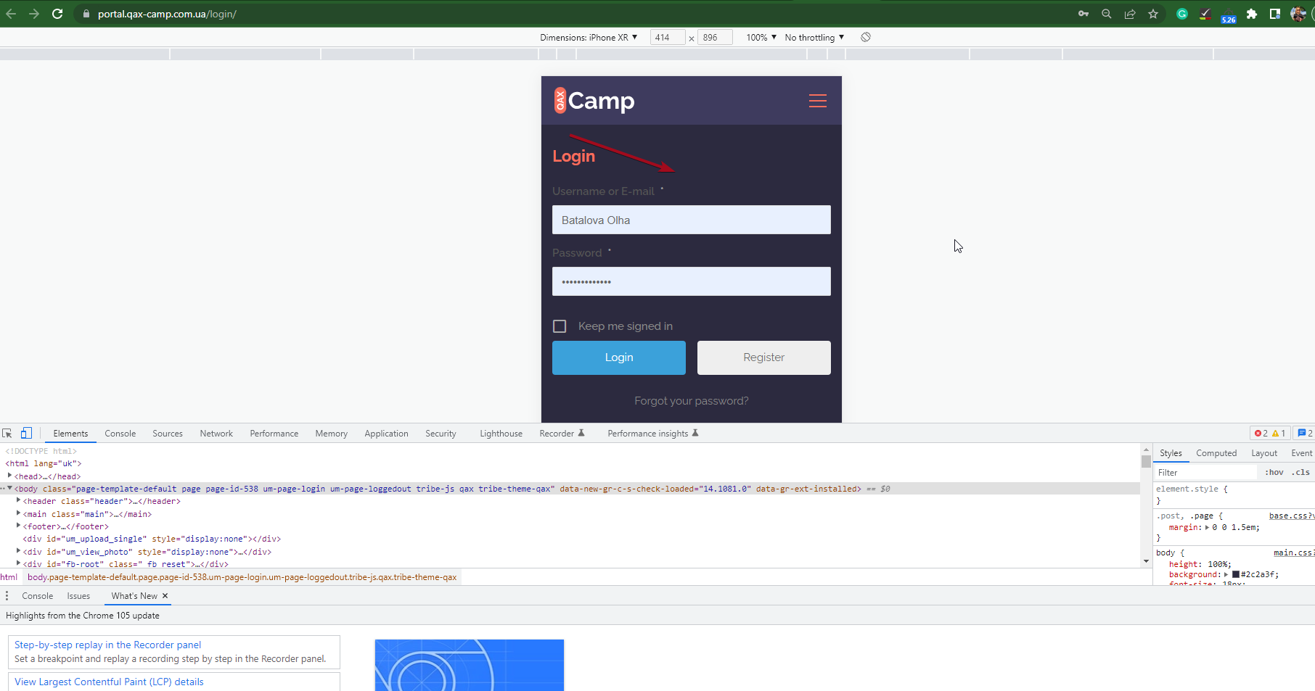
Task: Open the Camp site hamburger menu
Action: [x=818, y=101]
